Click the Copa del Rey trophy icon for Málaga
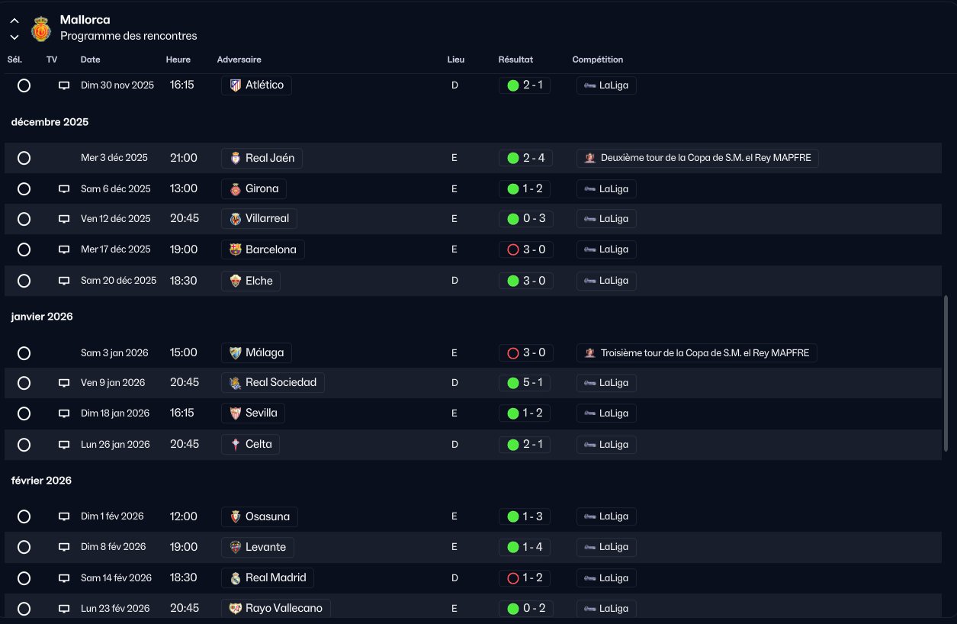The height and width of the screenshot is (624, 957). [589, 353]
